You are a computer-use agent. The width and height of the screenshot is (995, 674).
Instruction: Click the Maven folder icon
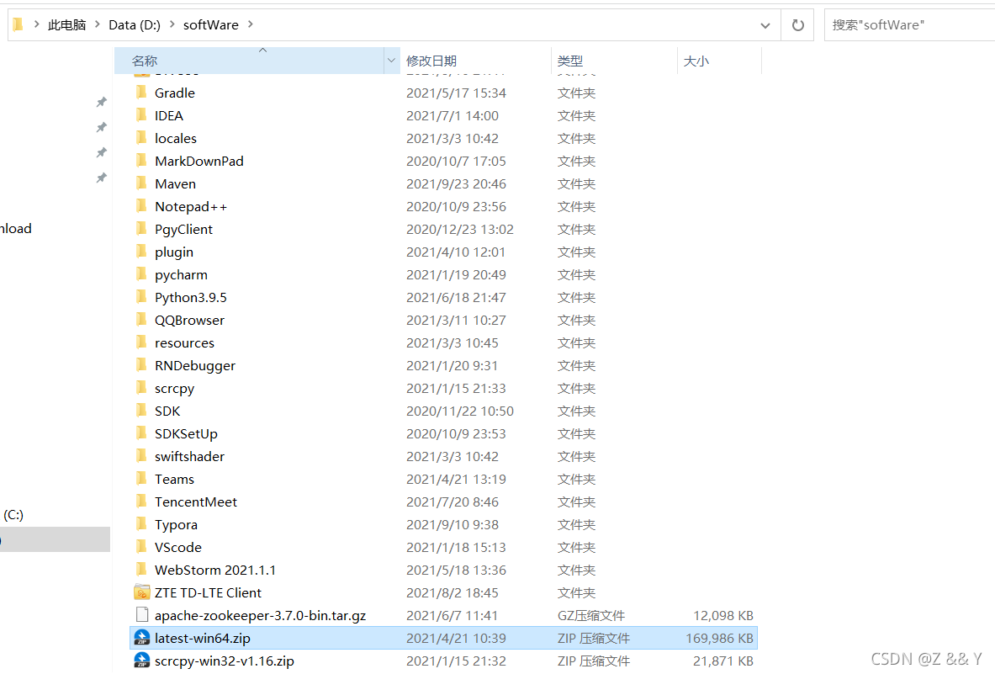[x=141, y=184]
